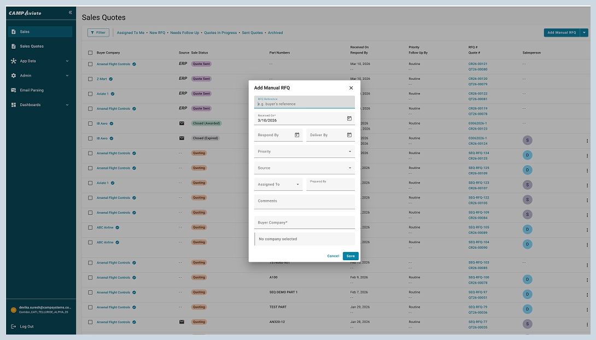The height and width of the screenshot is (340, 596).
Task: Open the Z-Mart buyer company link
Action: tap(102, 79)
